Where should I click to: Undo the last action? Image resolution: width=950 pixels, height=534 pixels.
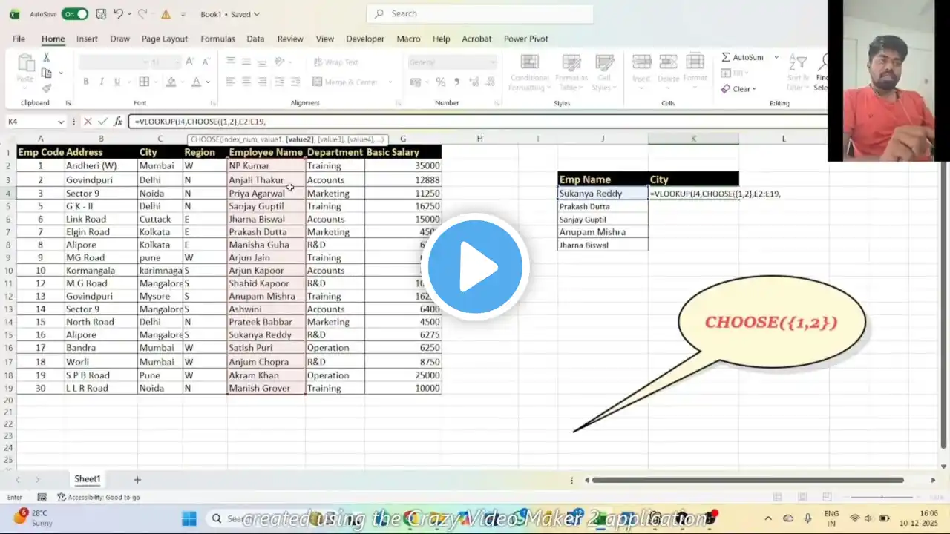pos(119,14)
